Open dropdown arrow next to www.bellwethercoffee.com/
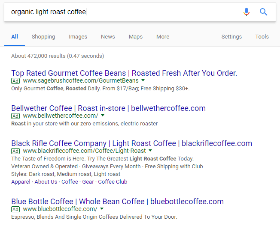This screenshot has height=226, width=280. (103, 116)
